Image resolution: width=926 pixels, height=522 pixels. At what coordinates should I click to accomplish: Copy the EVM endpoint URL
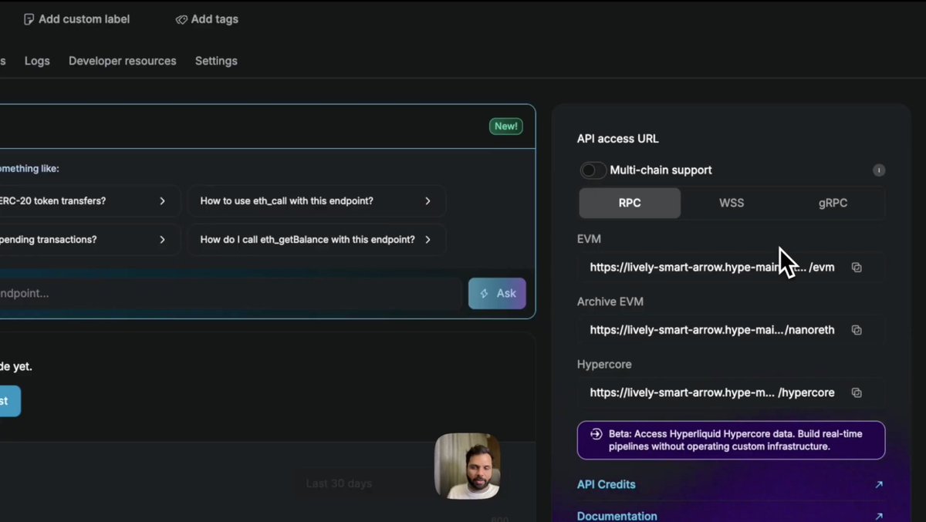tap(857, 268)
